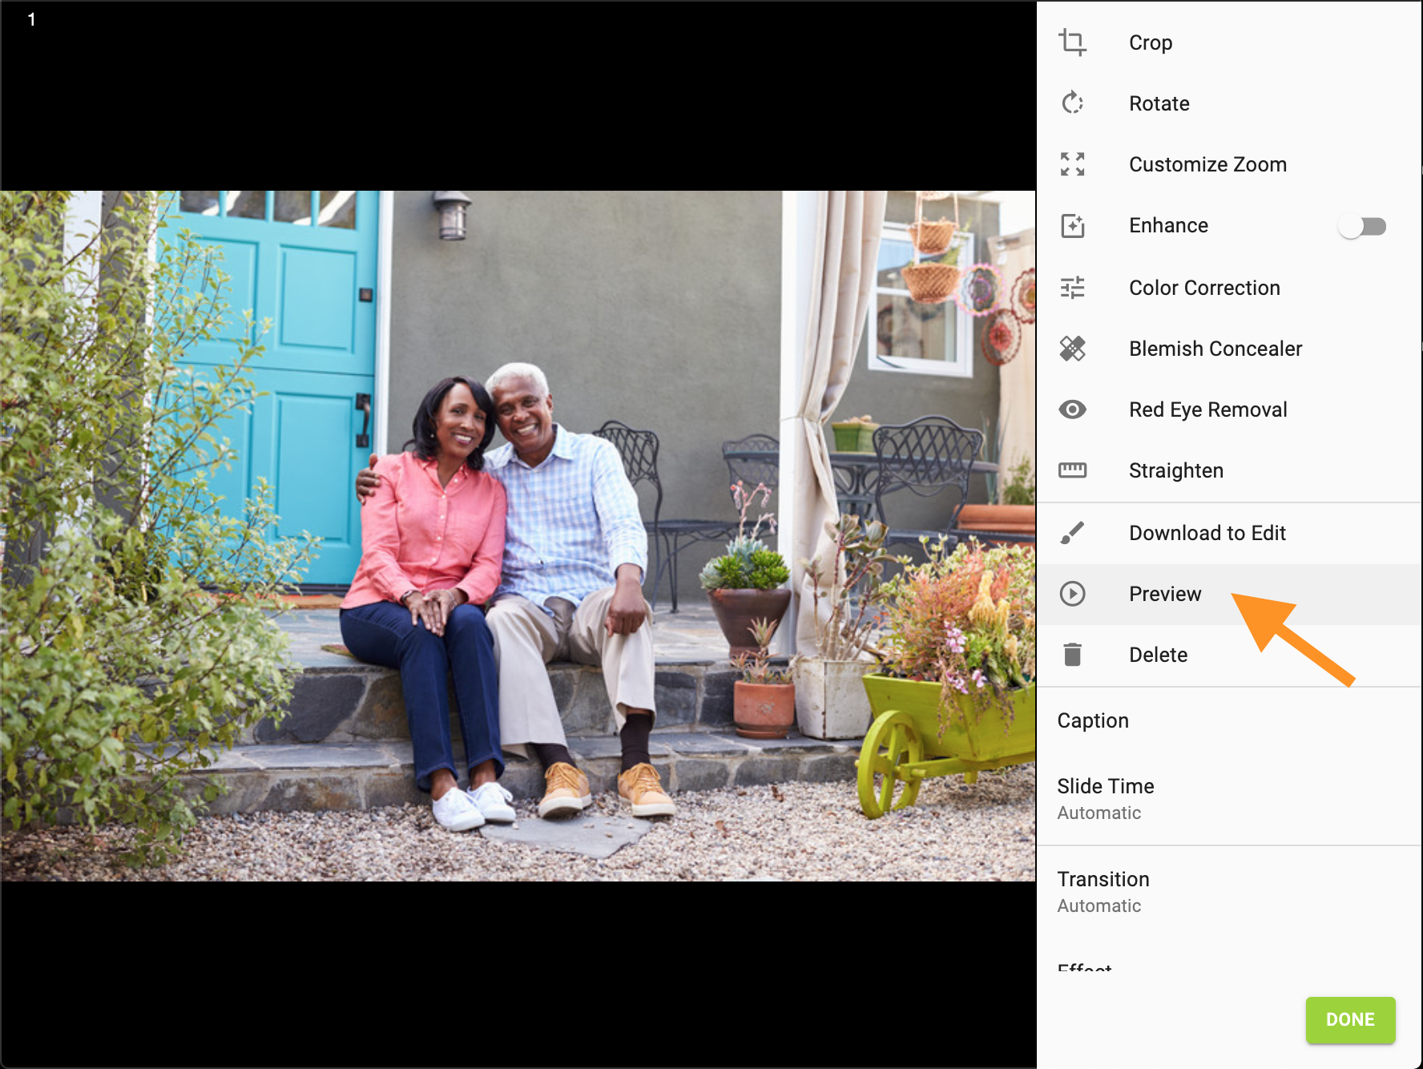
Task: Open the Slide Time setting
Action: click(x=1106, y=786)
